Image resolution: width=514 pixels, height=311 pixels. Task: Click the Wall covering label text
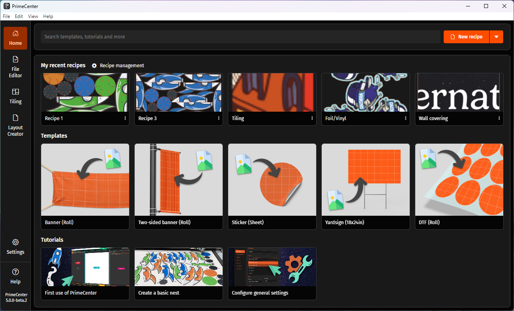pyautogui.click(x=433, y=118)
